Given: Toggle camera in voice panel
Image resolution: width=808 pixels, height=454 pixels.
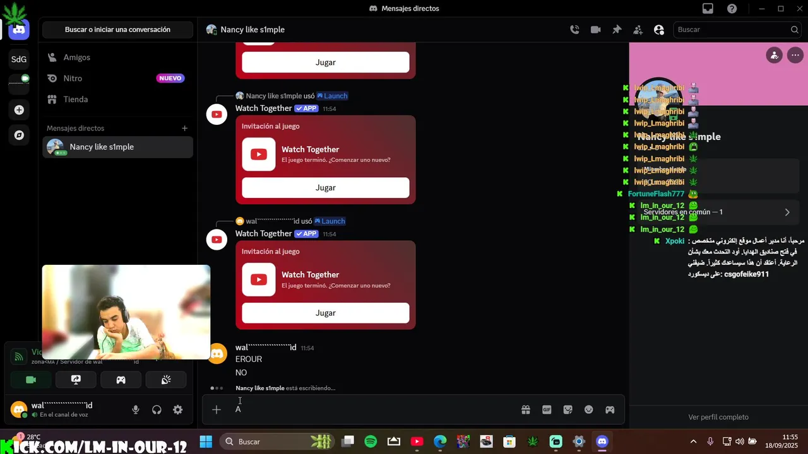Looking at the screenshot, I should [x=31, y=380].
